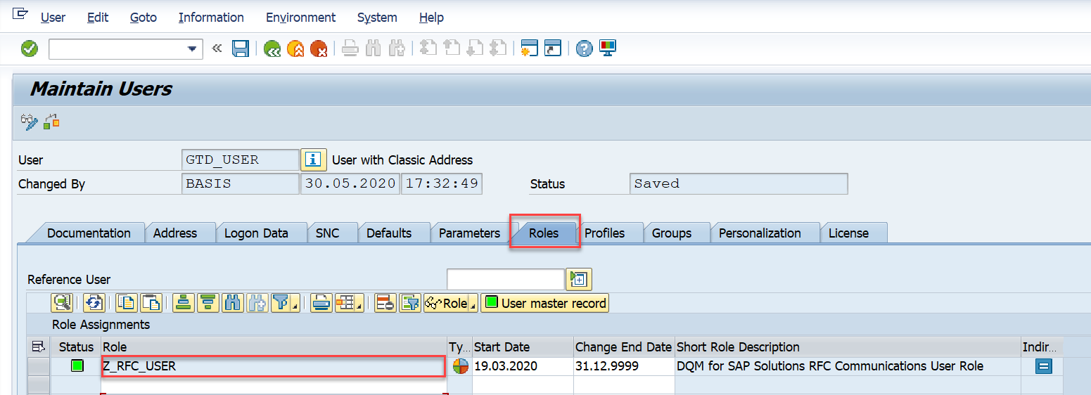Expand the transaction command field dropdown
Screen dimensions: 1091x395
click(192, 49)
